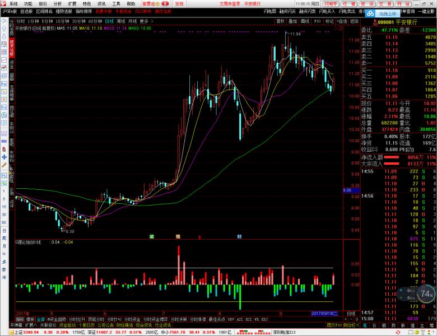Open 区间排名 in the second toolbar
Viewport: 437px width, 336px height.
(x=44, y=11)
